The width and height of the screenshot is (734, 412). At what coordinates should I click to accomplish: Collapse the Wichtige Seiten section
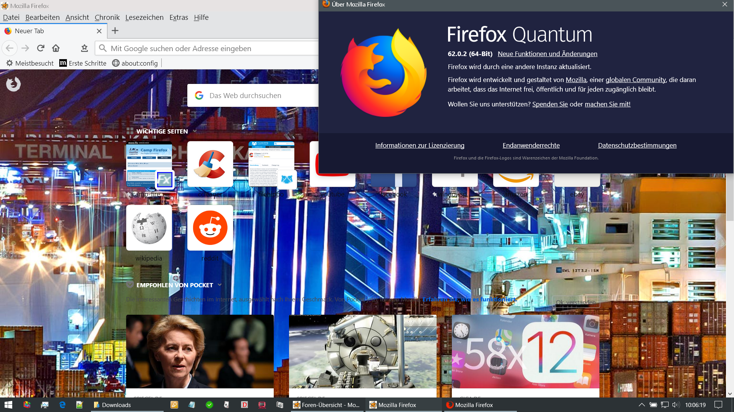point(195,131)
